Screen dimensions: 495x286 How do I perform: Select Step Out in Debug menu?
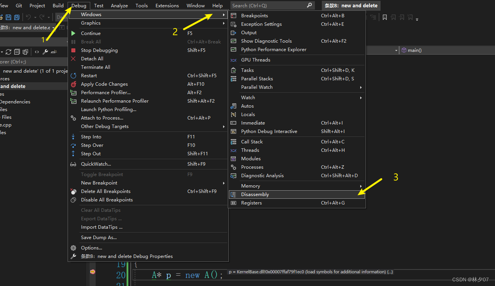[x=148, y=154]
